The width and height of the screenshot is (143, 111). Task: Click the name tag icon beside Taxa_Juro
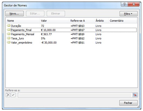9,38
